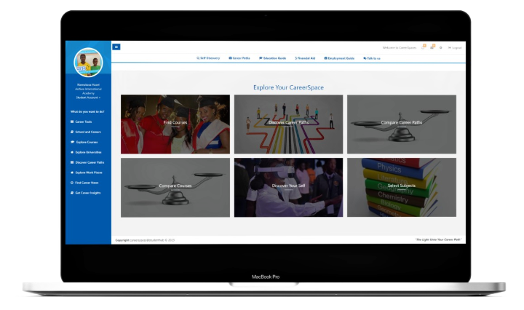Image resolution: width=524 pixels, height=310 pixels.
Task: Go to Explore Universities in sidebar
Action: point(89,152)
